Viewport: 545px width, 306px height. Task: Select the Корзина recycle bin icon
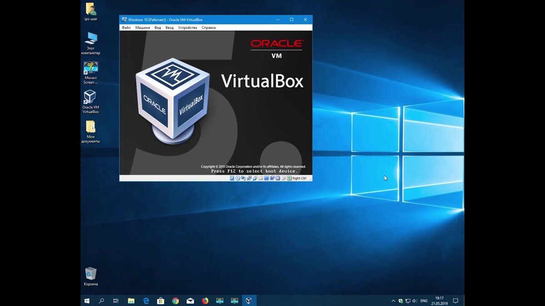pyautogui.click(x=90, y=277)
